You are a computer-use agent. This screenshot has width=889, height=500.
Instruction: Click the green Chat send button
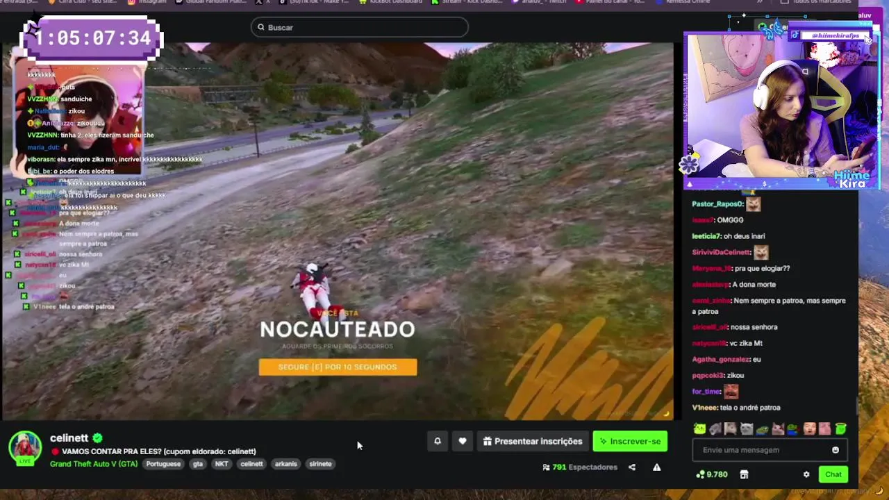(833, 474)
